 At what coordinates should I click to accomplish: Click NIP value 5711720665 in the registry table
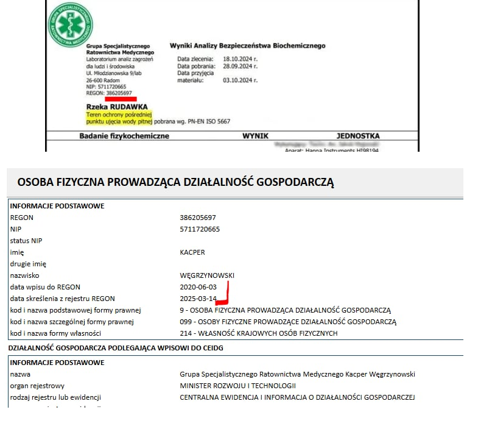[x=200, y=229]
